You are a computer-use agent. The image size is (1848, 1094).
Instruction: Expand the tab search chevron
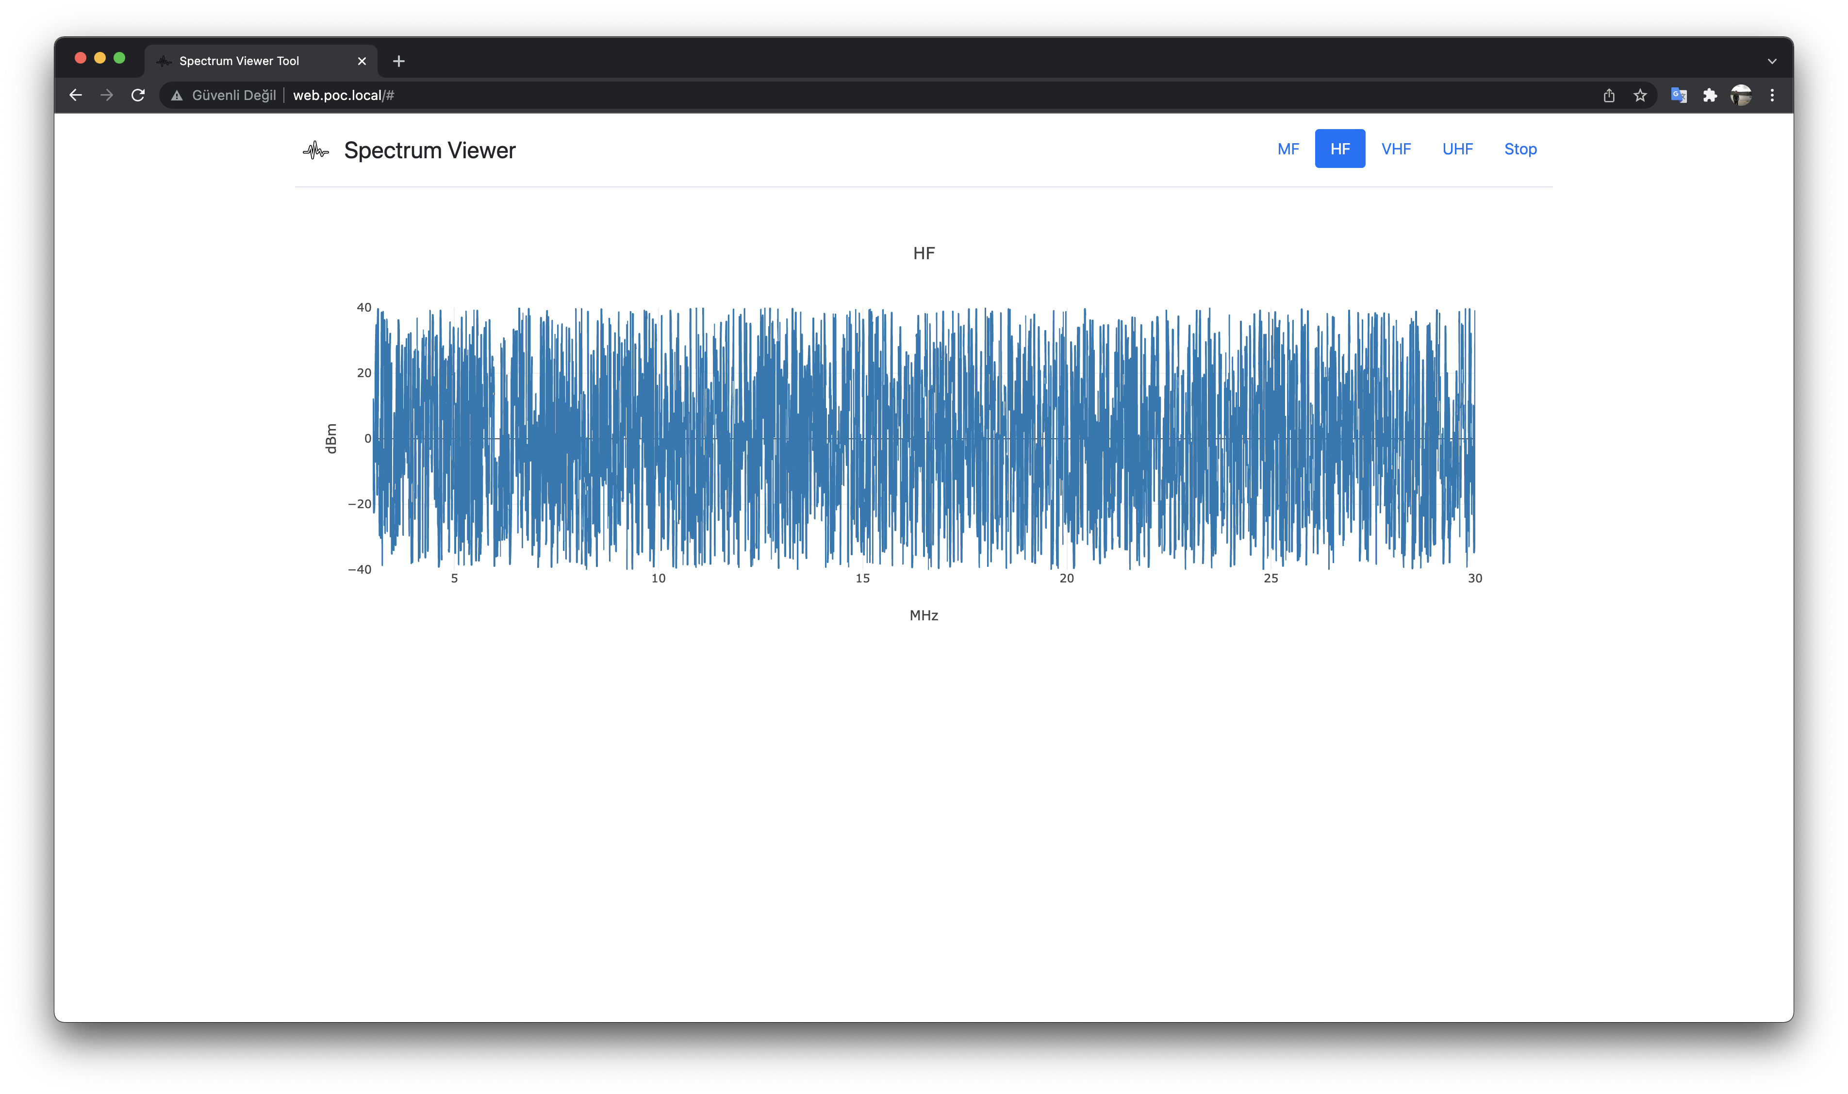tap(1771, 61)
